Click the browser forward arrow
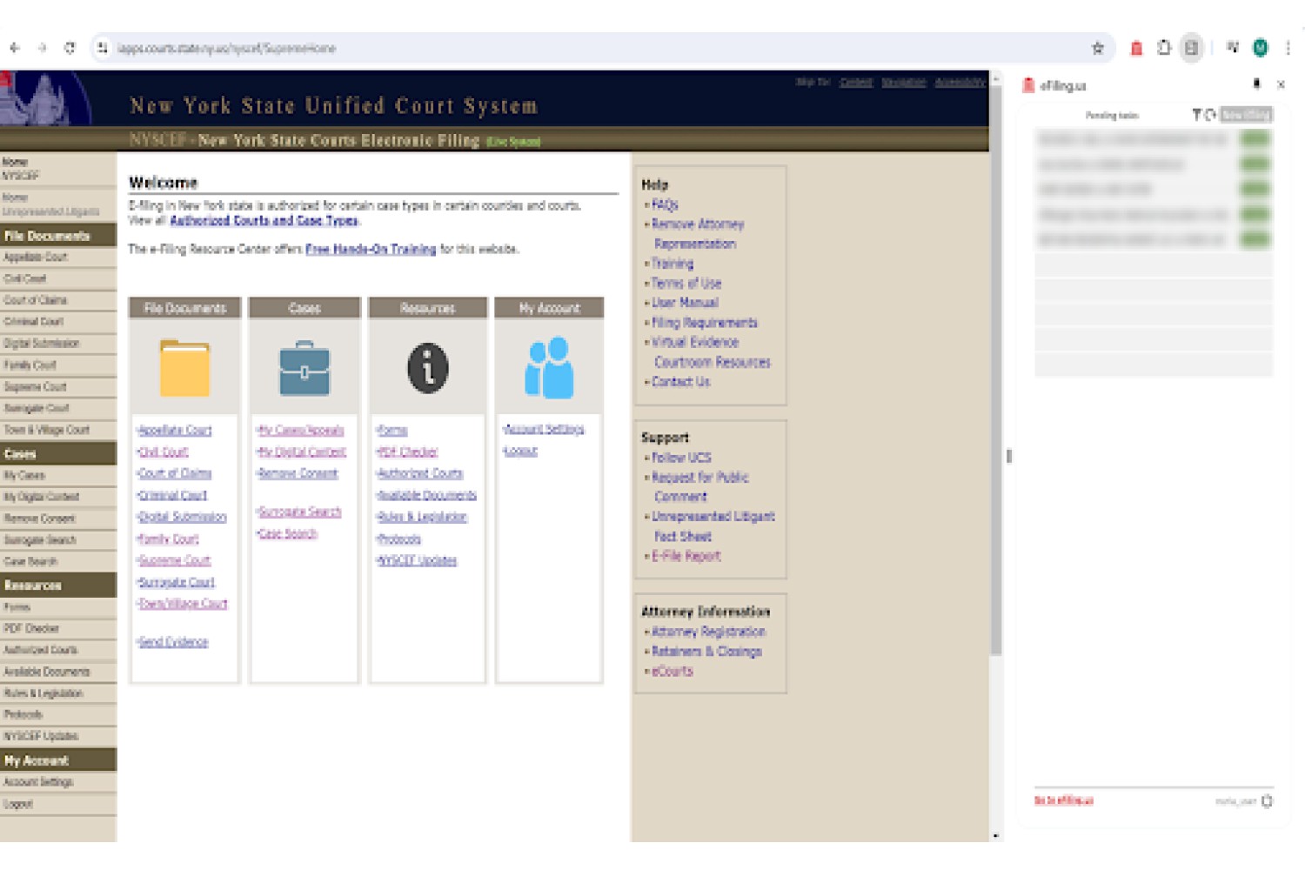The width and height of the screenshot is (1305, 870). point(42,48)
